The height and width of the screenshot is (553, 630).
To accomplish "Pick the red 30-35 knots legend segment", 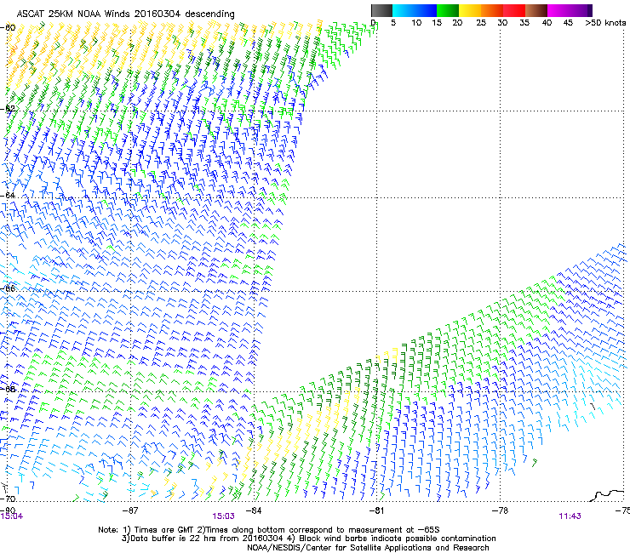I will coord(514,10).
